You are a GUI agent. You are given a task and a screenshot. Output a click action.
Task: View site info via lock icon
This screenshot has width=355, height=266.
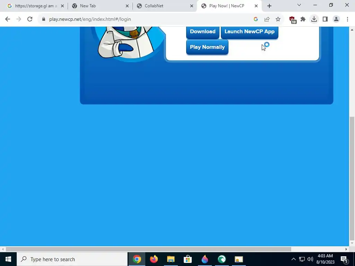point(44,19)
